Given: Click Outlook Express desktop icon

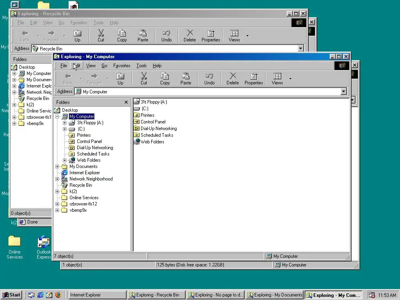Looking at the screenshot, I should [x=44, y=247].
